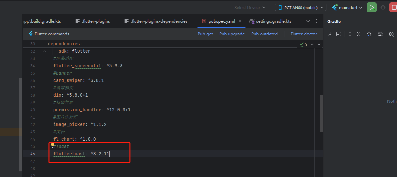Screen dimensions: 397x177
Task: Click Execute Gradle Task icon
Action: [339, 34]
